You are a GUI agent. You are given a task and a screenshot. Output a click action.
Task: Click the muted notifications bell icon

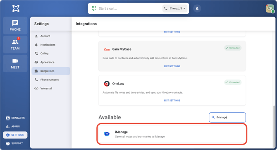(x=197, y=9)
